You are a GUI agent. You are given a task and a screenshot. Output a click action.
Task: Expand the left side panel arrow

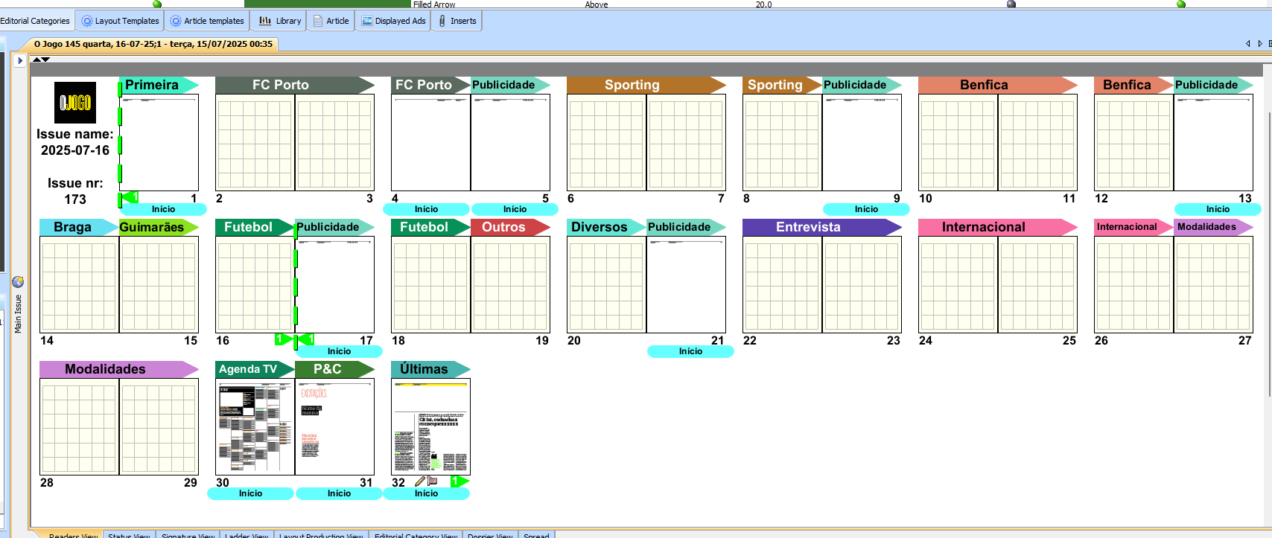(20, 60)
